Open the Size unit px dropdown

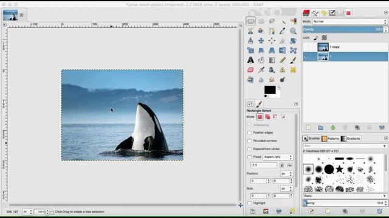point(286,188)
